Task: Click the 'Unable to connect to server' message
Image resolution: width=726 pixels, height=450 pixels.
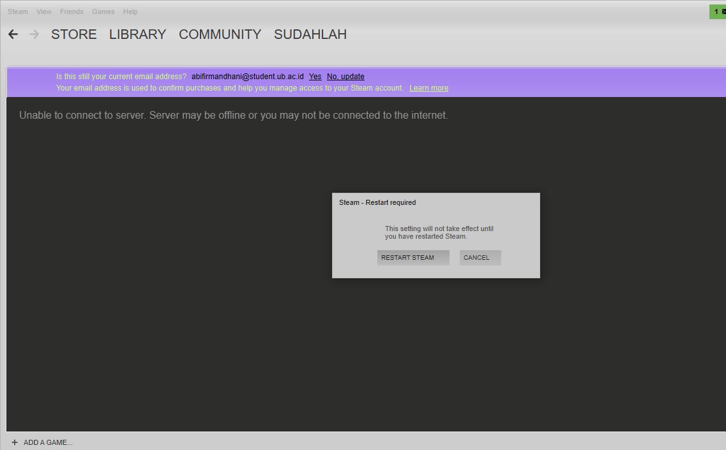Action: 233,116
